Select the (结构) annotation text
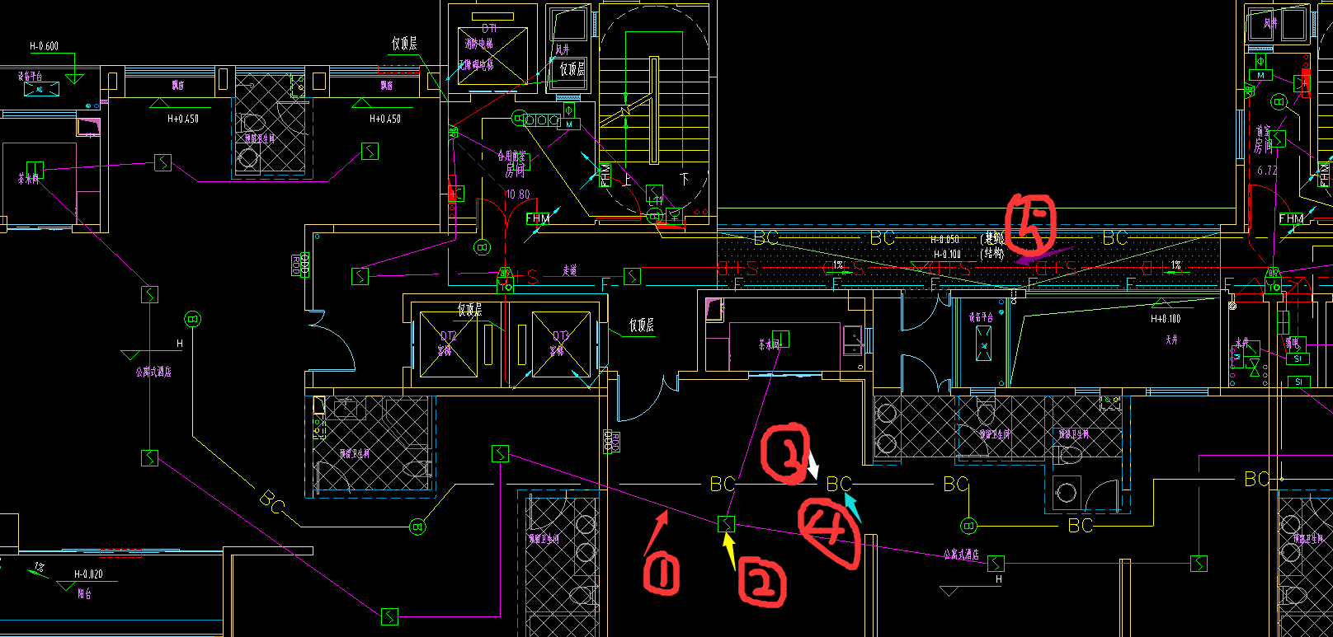 [992, 253]
